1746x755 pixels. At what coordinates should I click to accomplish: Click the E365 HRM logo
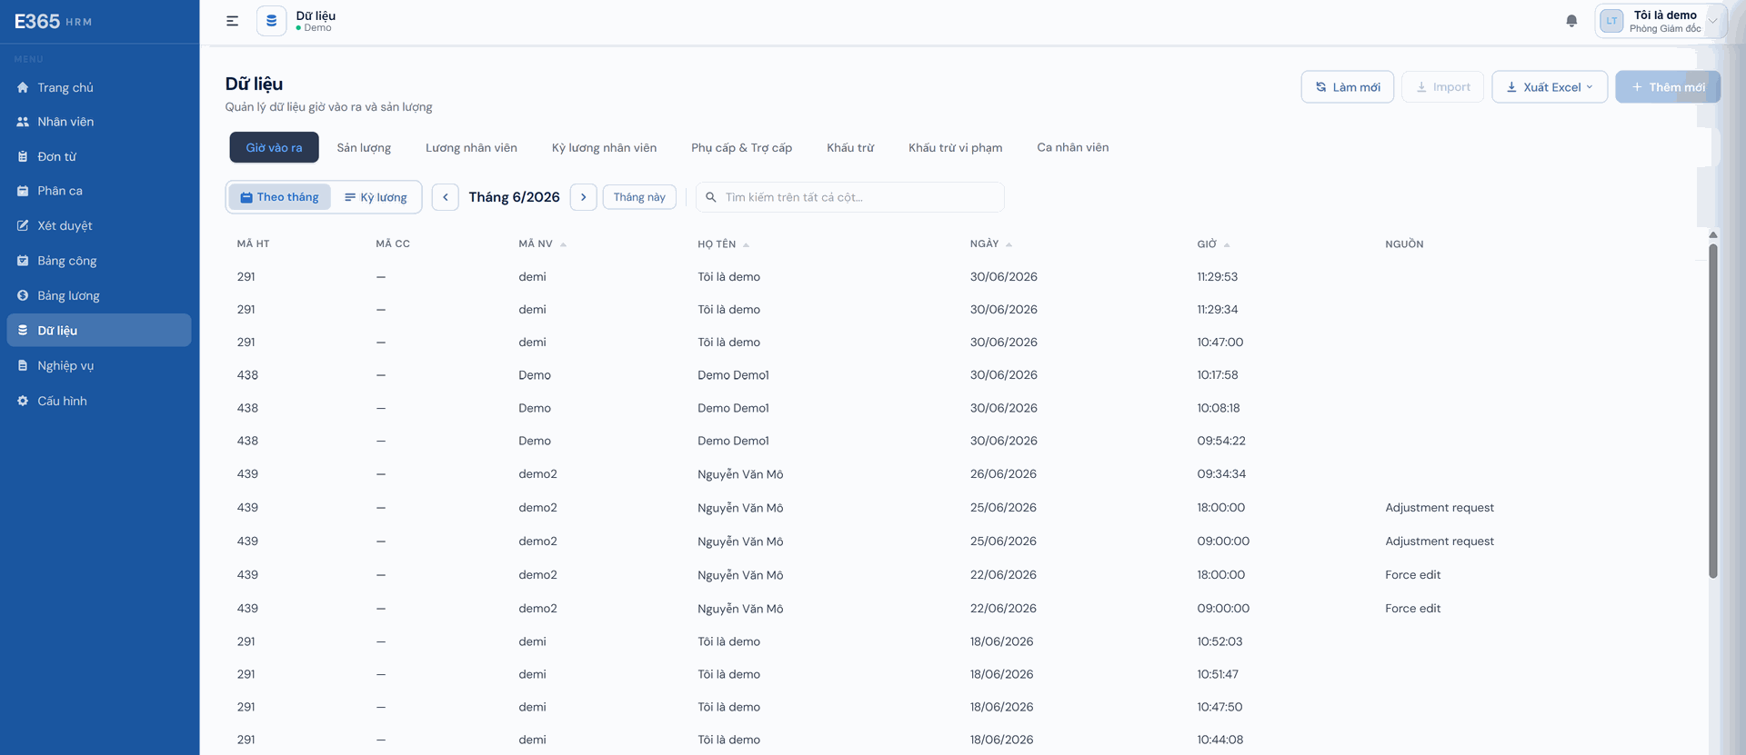click(x=53, y=21)
